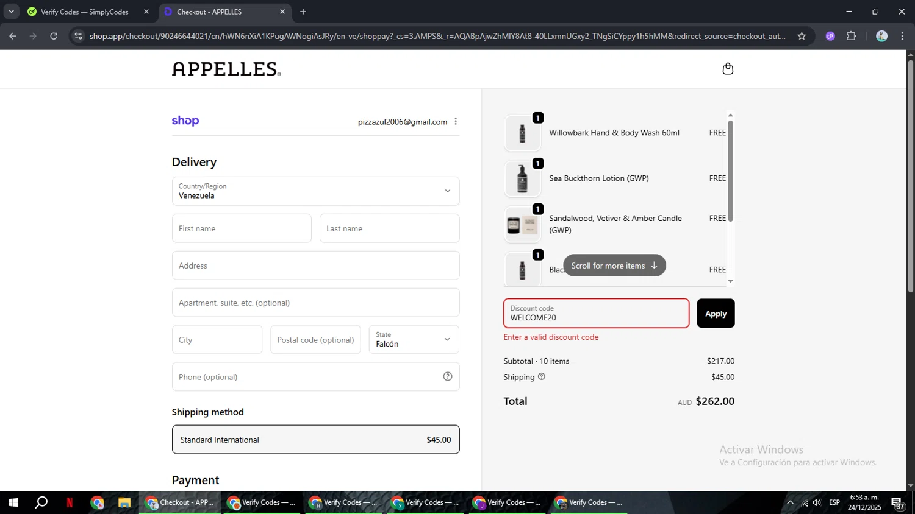Click the page vertical scrollbar
The width and height of the screenshot is (915, 514).
(910, 177)
